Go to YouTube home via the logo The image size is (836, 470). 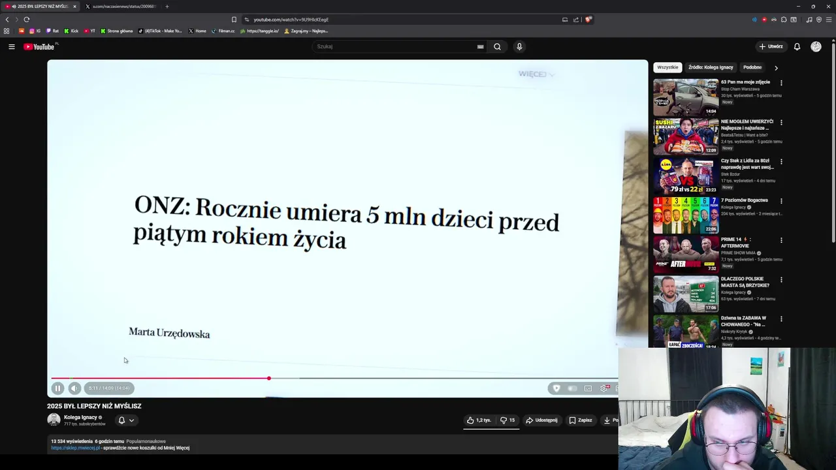click(x=40, y=46)
